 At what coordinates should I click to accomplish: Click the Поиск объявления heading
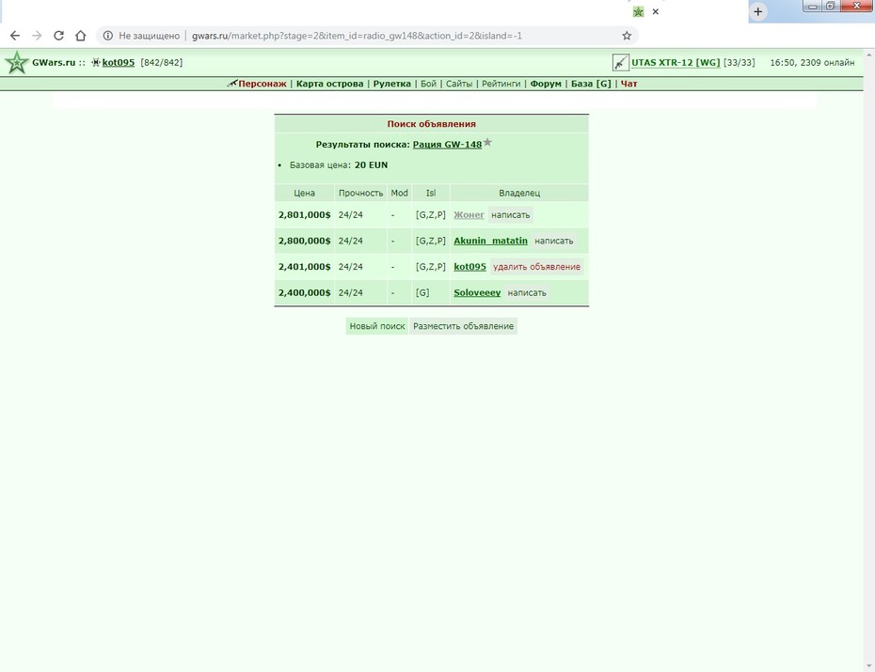click(x=431, y=124)
